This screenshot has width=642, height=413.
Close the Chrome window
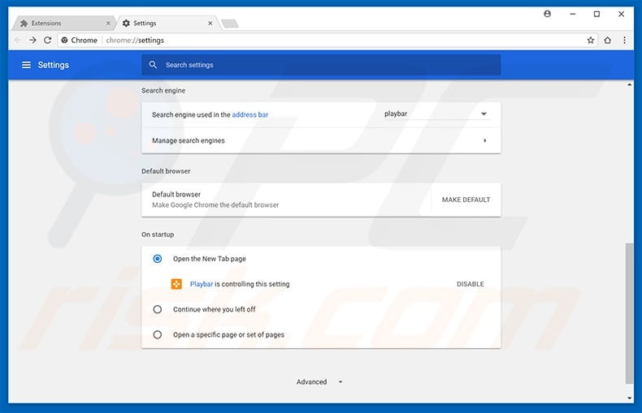(x=621, y=14)
